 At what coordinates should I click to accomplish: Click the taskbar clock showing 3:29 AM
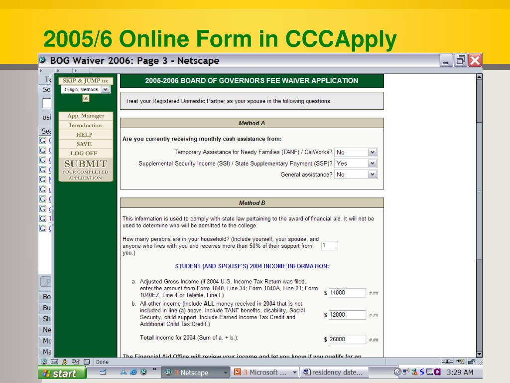click(x=460, y=372)
